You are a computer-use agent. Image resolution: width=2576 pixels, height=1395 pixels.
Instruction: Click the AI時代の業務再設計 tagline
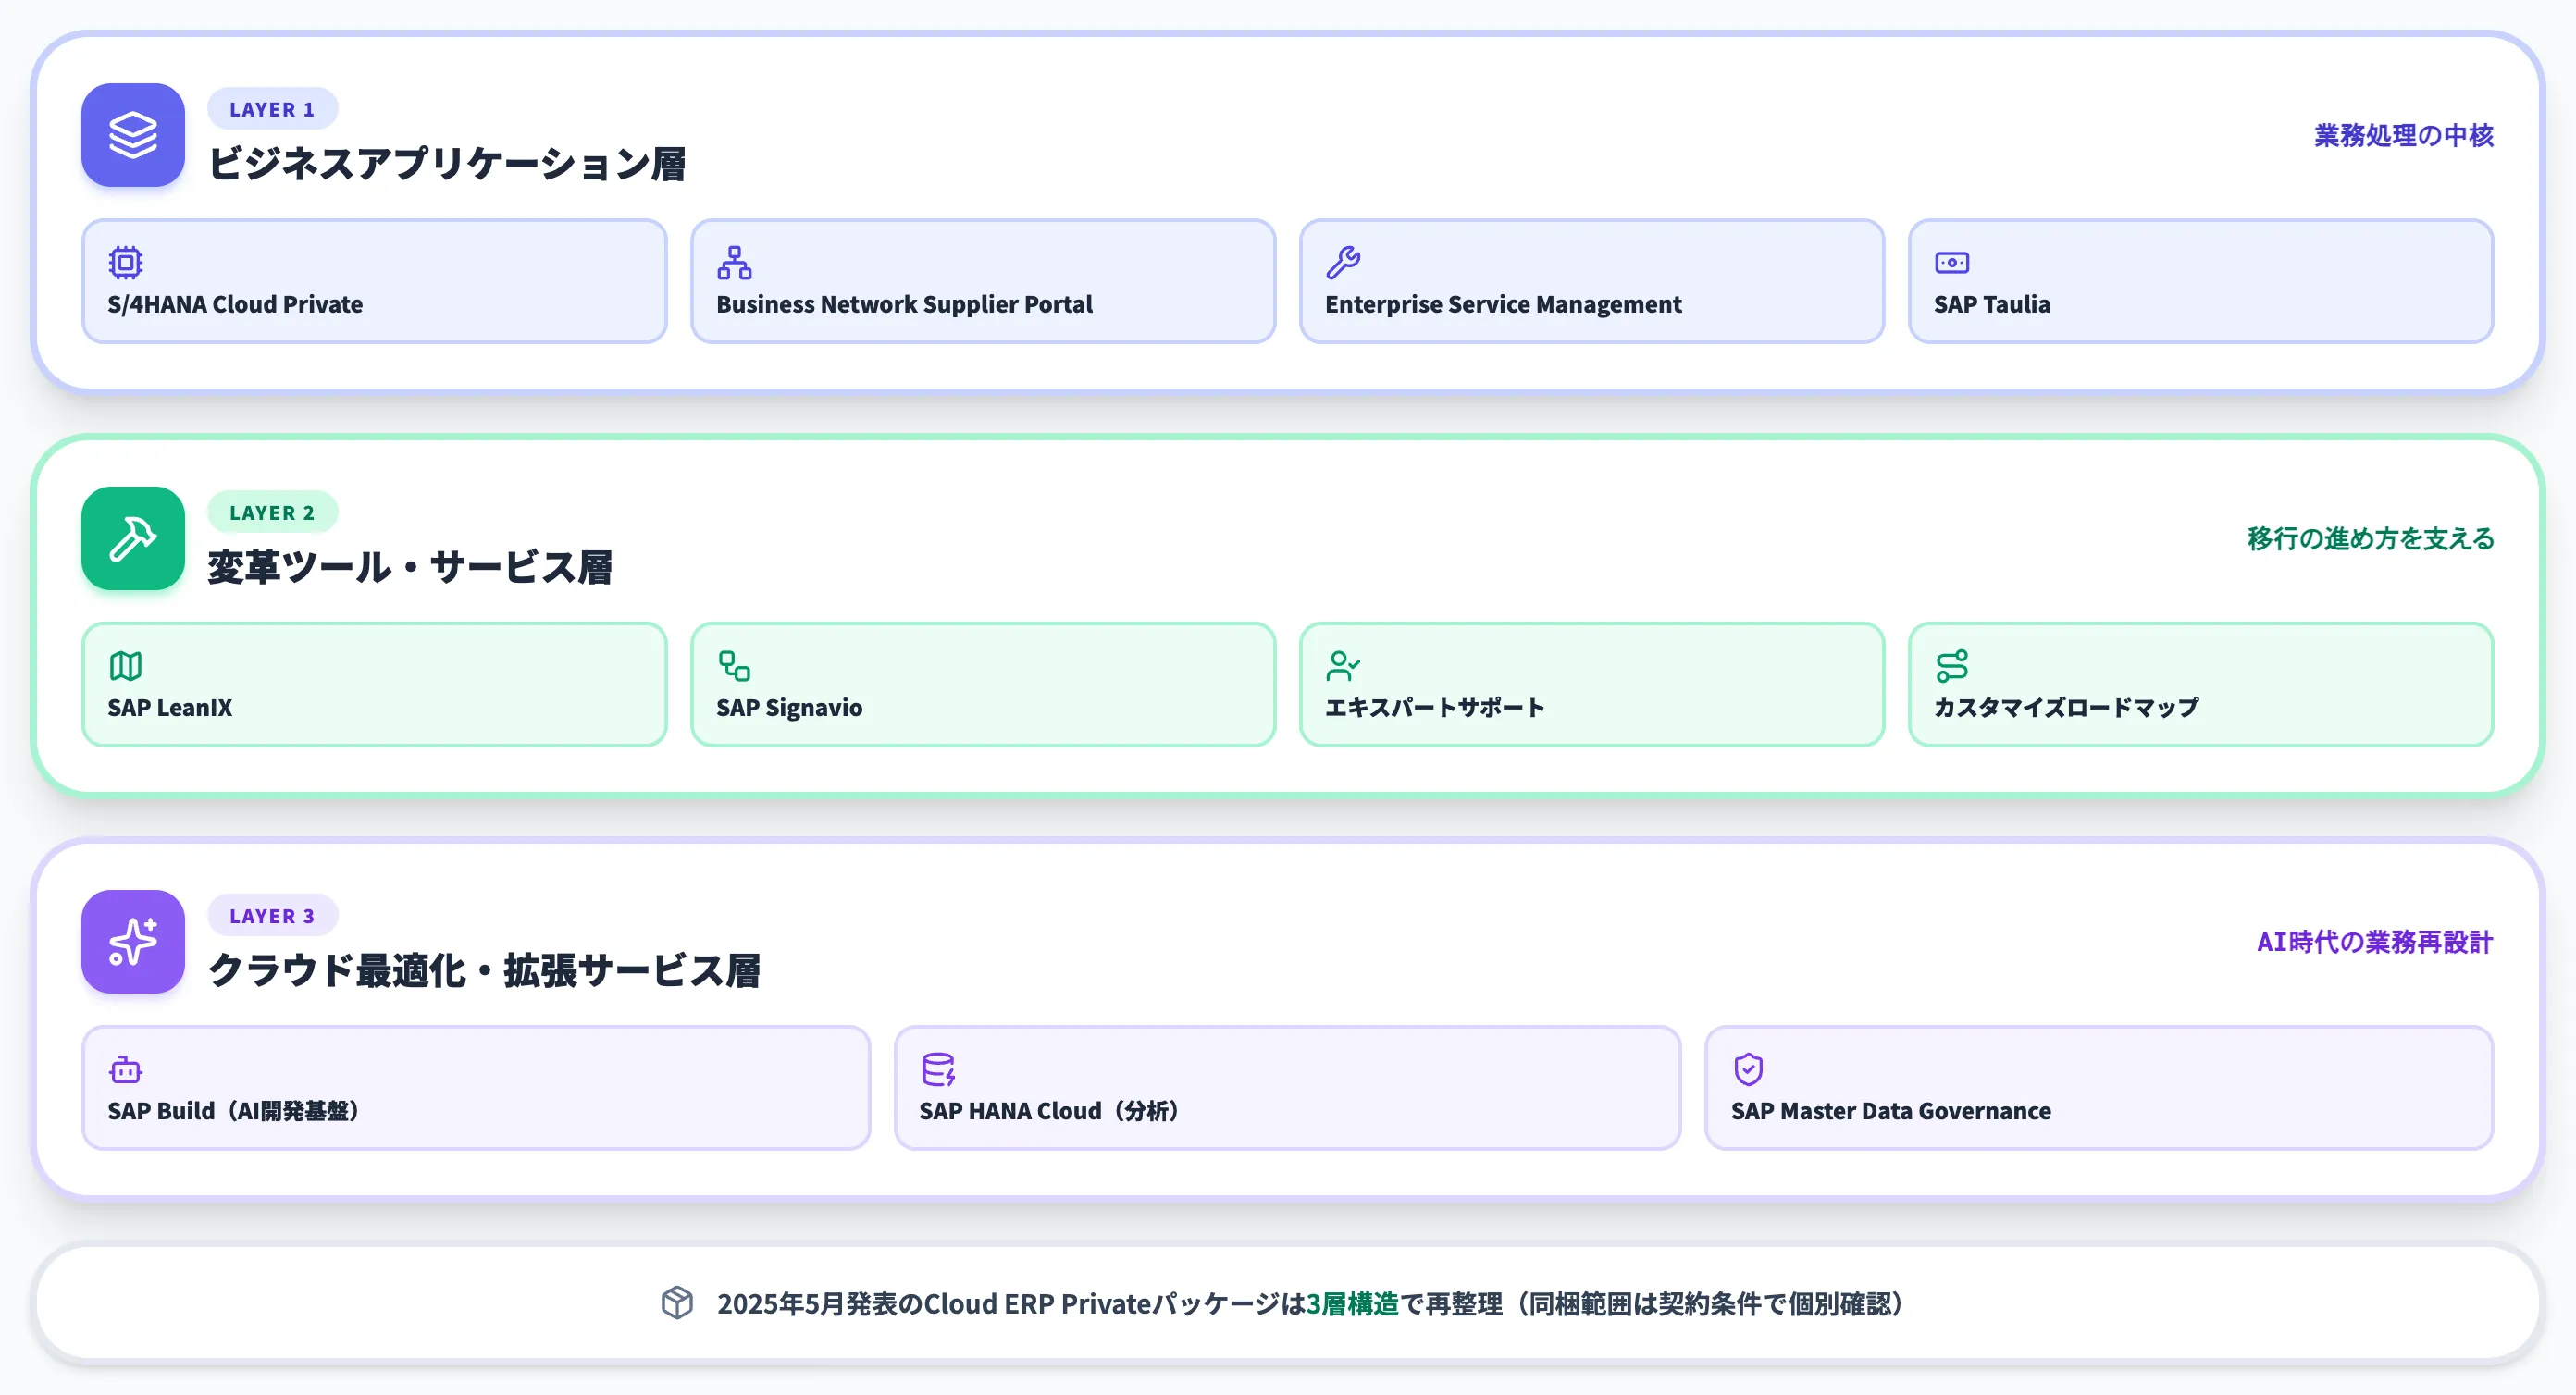(x=2375, y=941)
